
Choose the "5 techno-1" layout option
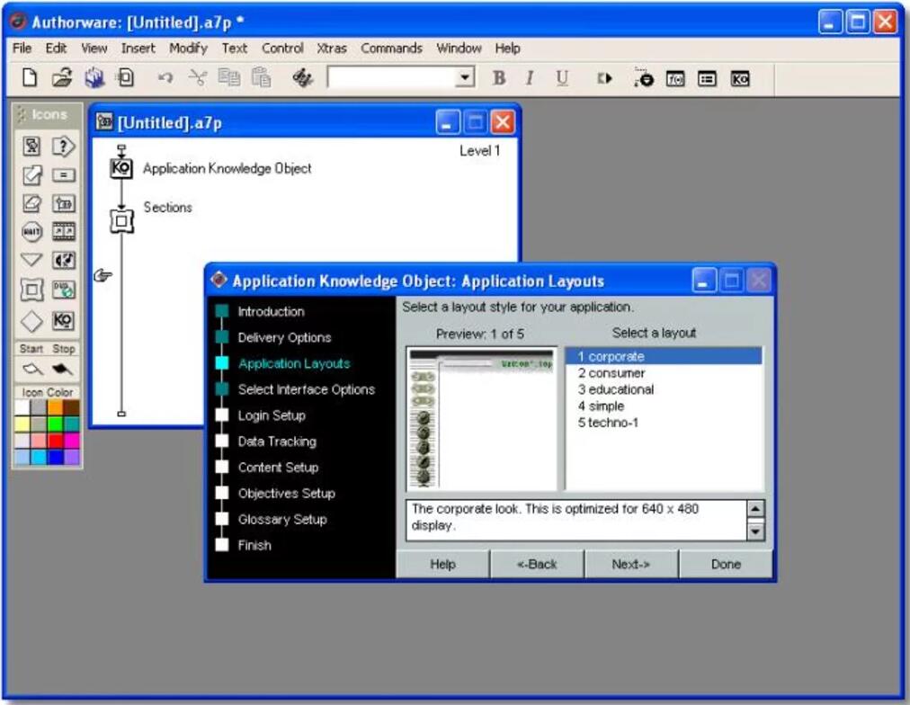coord(609,423)
